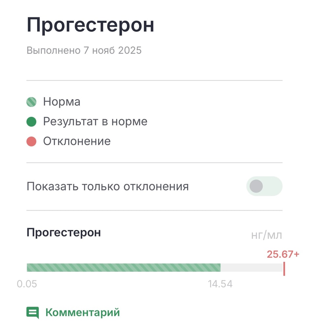
Task: Select the Отклонение legend label
Action: point(77,142)
